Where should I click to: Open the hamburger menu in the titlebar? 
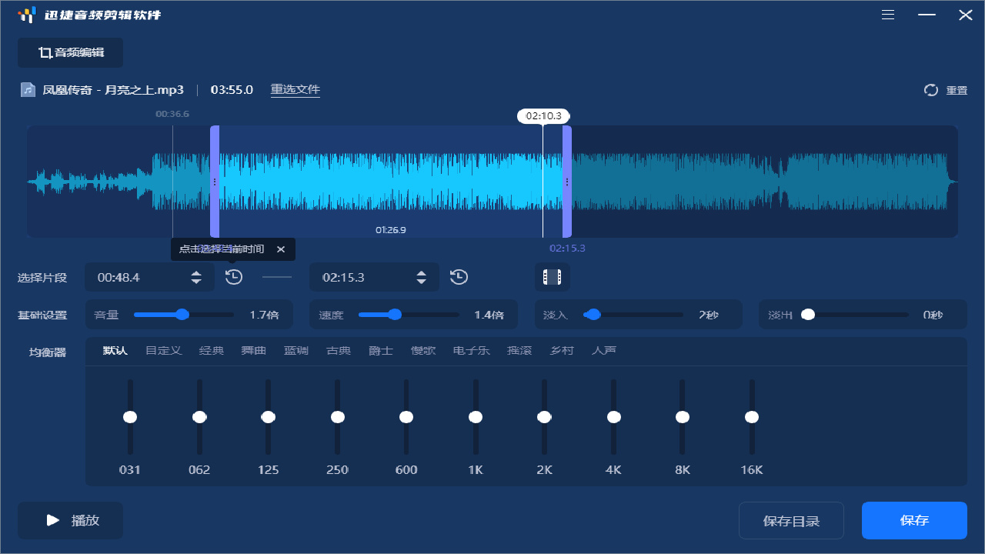pyautogui.click(x=887, y=15)
